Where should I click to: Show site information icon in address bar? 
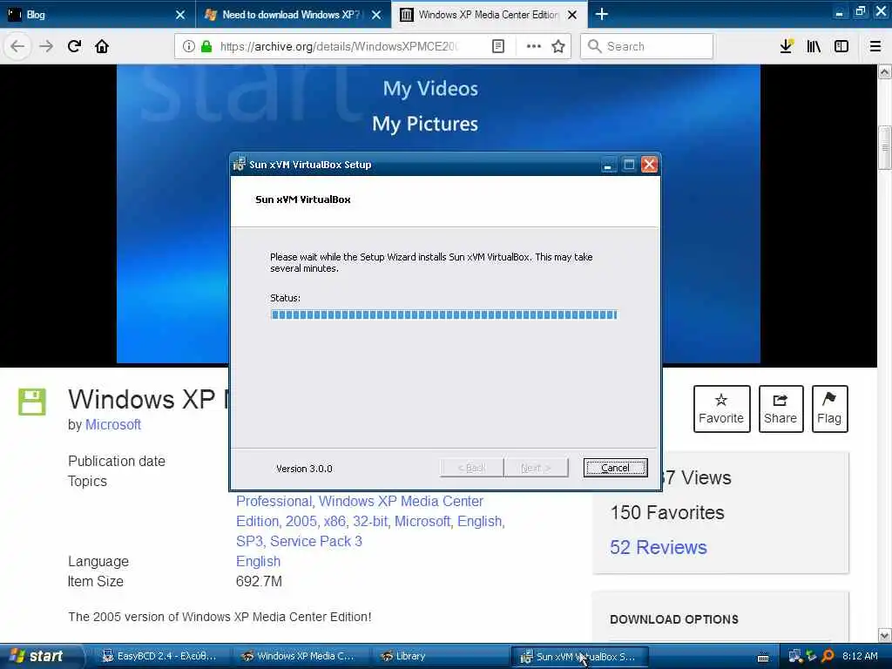[188, 46]
